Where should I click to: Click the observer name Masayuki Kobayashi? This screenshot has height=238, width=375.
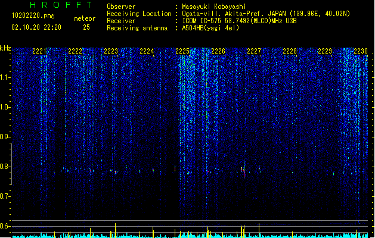(214, 7)
